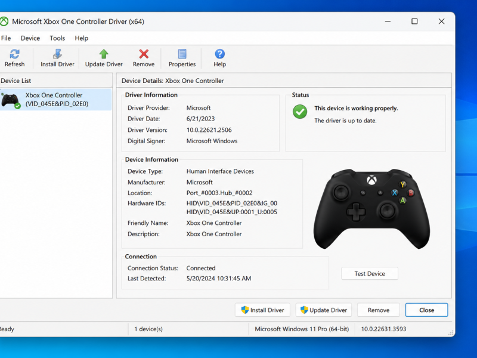Open the Tools menu

[x=57, y=38]
